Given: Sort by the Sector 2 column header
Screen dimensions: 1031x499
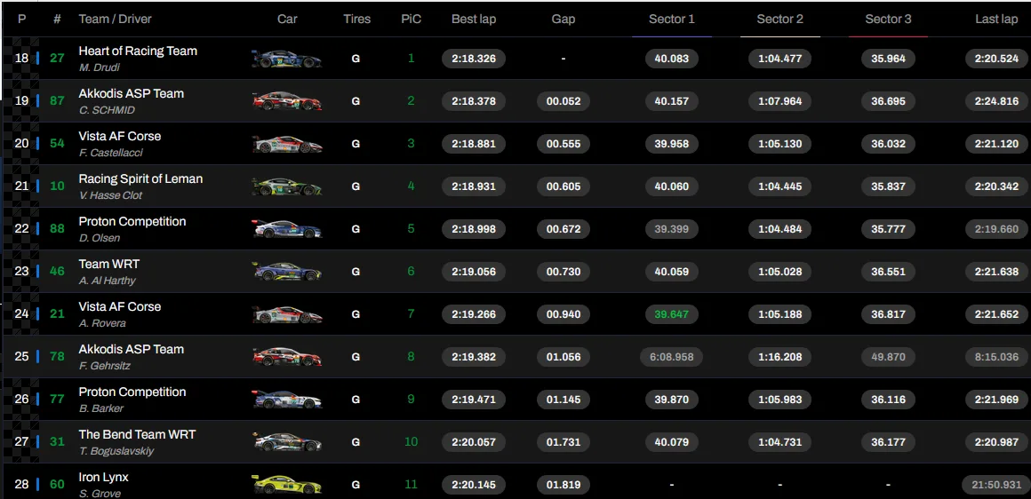Looking at the screenshot, I should [x=779, y=19].
